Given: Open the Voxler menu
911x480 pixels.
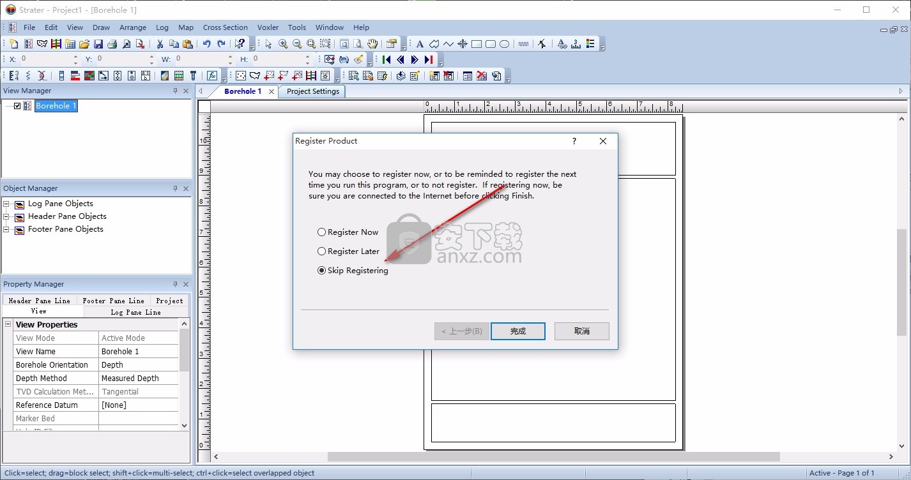Looking at the screenshot, I should (x=268, y=27).
